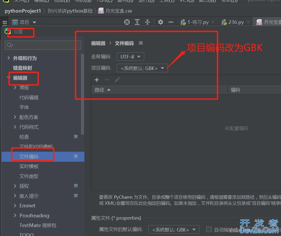Click pythonProject1 in the breadcrumb
This screenshot has width=281, height=236.
tap(23, 11)
